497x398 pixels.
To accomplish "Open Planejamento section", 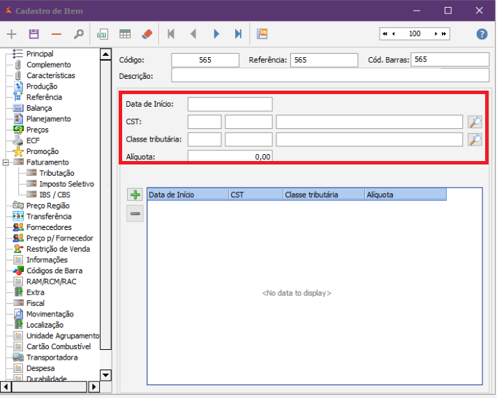I will click(x=48, y=118).
